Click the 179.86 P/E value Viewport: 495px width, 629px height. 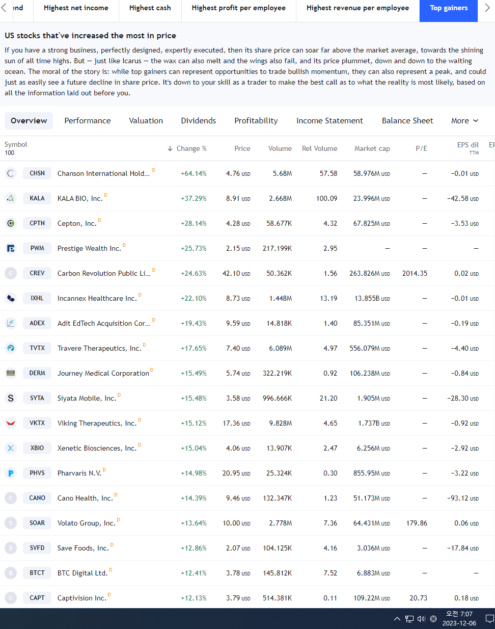(x=417, y=523)
